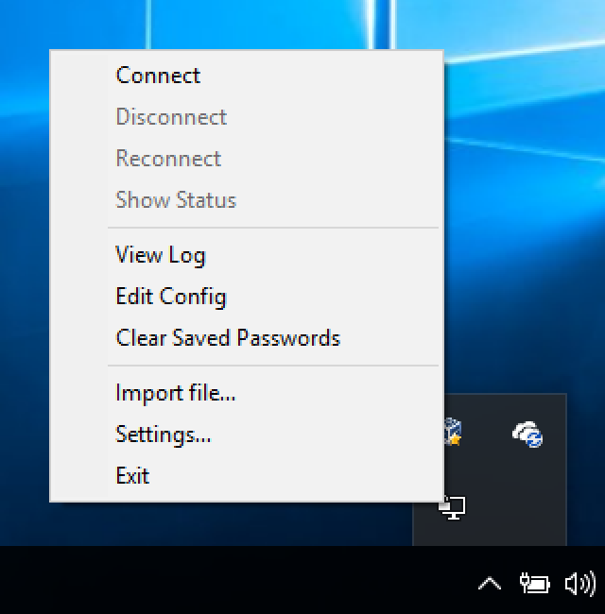This screenshot has height=614, width=605.
Task: Pick the Reconnect menu option
Action: 246,158
